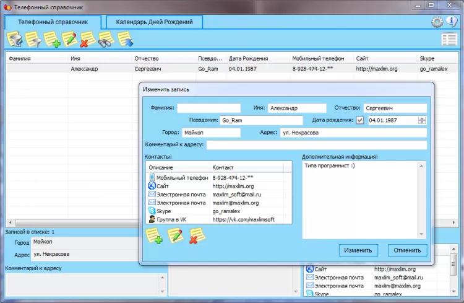Click the delete record icon in main toolbar

tap(87, 40)
